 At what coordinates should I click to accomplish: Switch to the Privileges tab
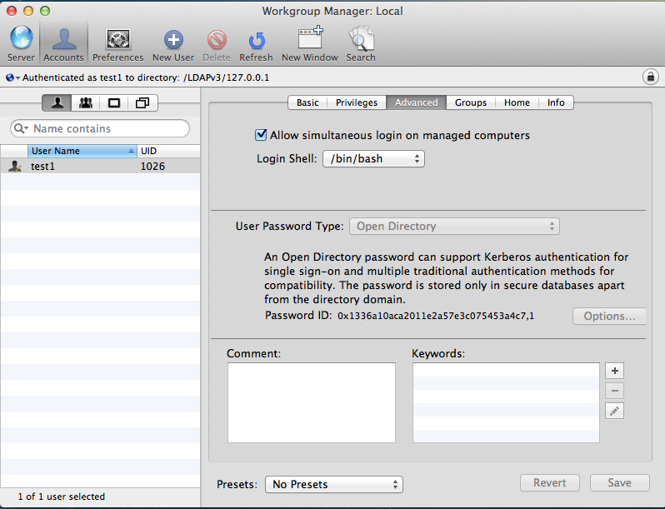click(357, 102)
